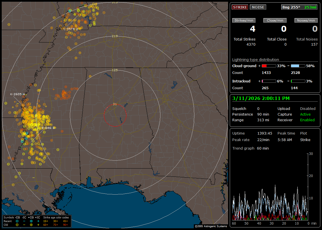Select the Strikes/min counter label
The image size is (322, 230).
coord(244,20)
